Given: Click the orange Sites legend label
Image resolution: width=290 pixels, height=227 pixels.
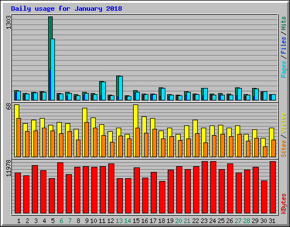Looking at the screenshot, I should click(x=283, y=149).
